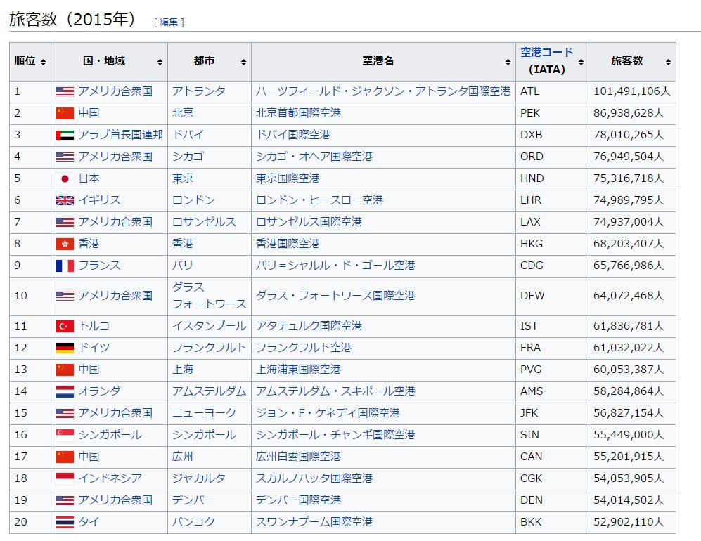Click the Germany flag icon

coord(65,348)
